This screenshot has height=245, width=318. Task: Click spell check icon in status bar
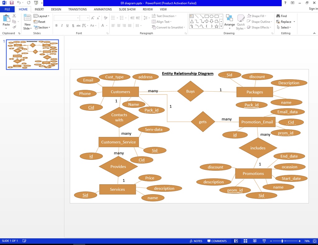click(x=24, y=241)
